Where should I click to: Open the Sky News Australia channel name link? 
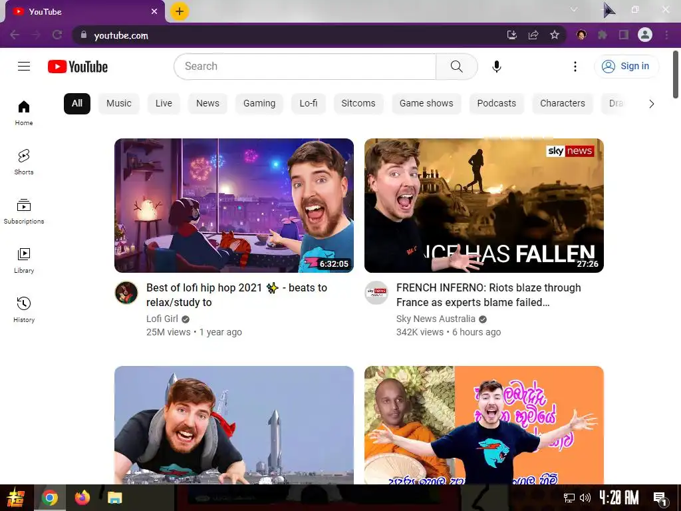[436, 319]
